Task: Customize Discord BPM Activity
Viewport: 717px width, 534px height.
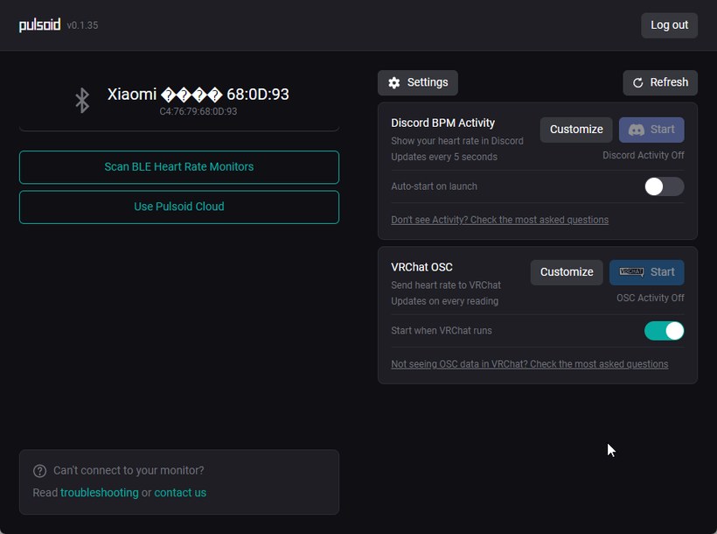Action: tap(576, 130)
